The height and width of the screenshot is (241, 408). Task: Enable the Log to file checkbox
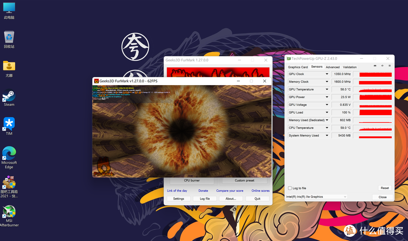pyautogui.click(x=290, y=188)
